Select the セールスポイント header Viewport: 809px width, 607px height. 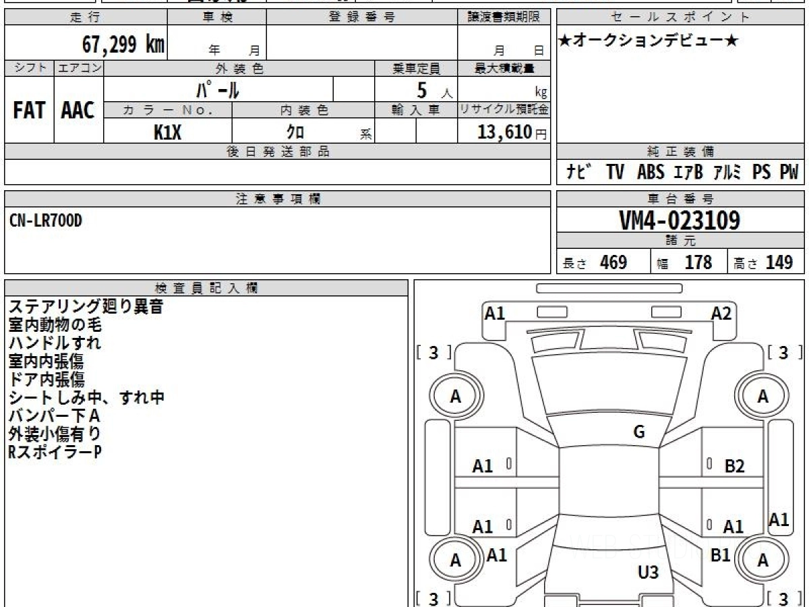click(x=680, y=18)
